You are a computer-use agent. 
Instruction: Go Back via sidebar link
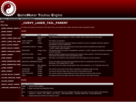(x=2, y=22)
